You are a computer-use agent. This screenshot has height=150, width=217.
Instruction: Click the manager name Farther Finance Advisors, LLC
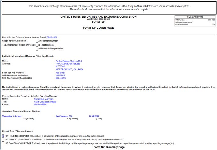pos(69,61)
